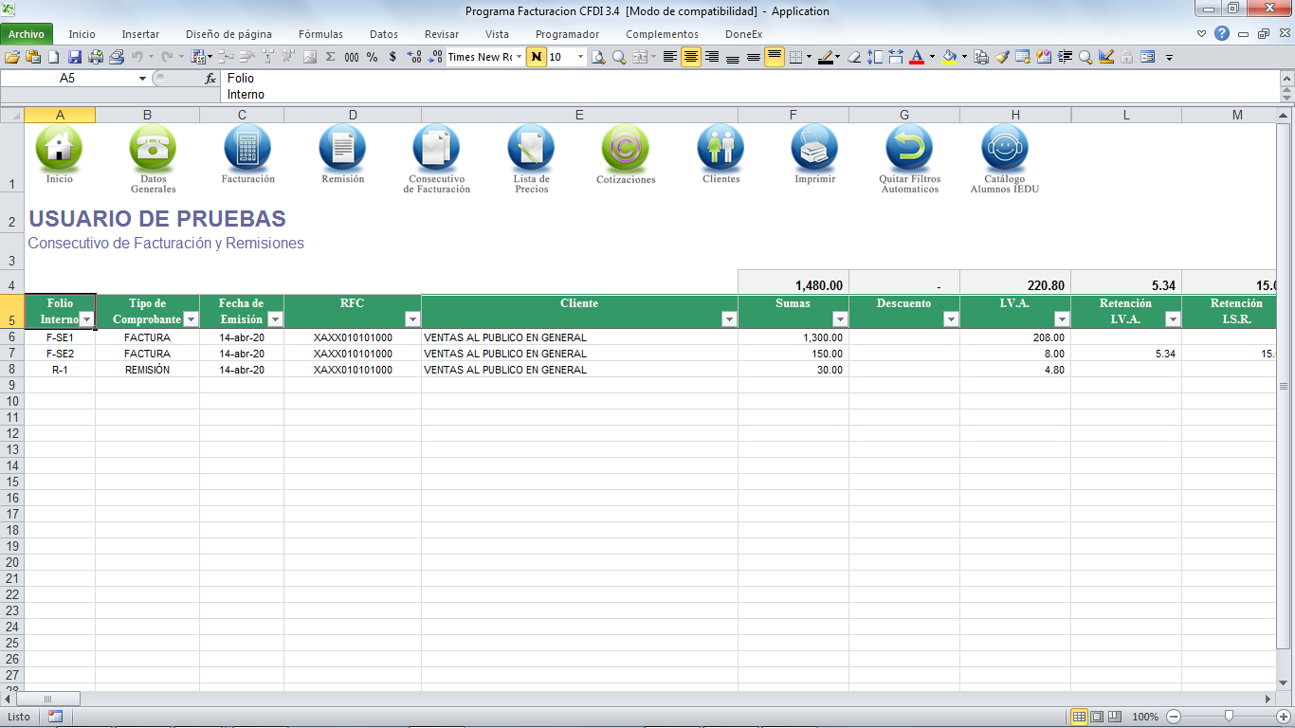
Task: Open the Facturación calculator icon
Action: [247, 149]
